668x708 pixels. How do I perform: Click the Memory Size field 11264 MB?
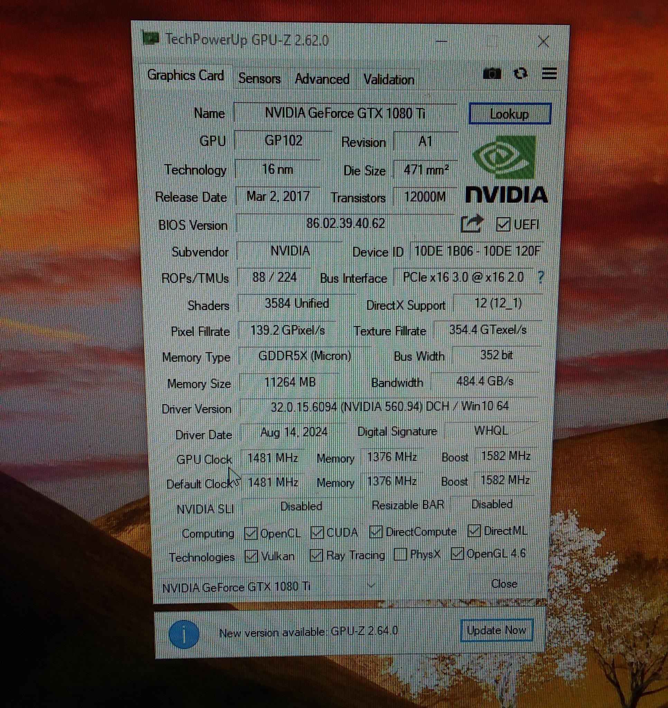pos(290,382)
